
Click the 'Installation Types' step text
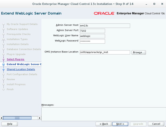[17, 39]
